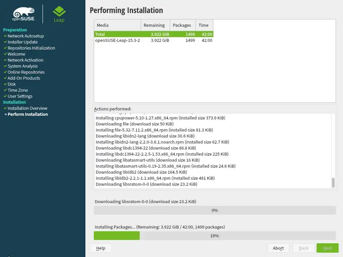Click the 'Downloading libdc1394-22' log line

146,148
